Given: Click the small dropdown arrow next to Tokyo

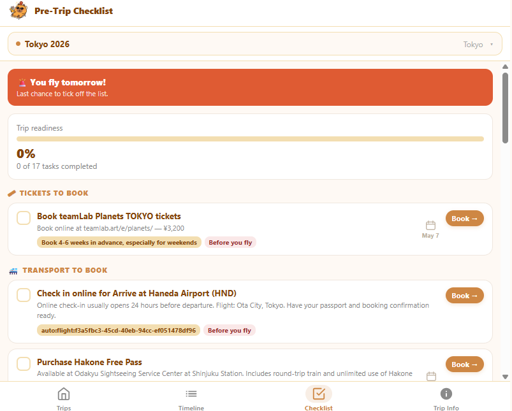Looking at the screenshot, I should (492, 44).
